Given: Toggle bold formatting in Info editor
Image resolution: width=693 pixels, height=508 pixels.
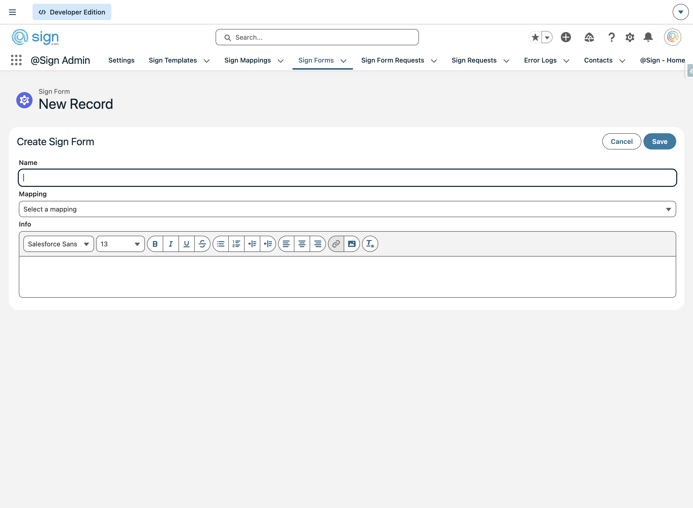Looking at the screenshot, I should tap(155, 244).
